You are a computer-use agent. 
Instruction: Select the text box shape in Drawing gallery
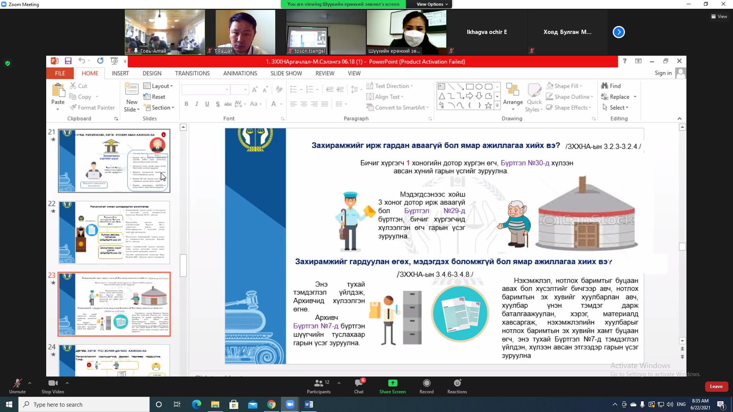pyautogui.click(x=441, y=86)
